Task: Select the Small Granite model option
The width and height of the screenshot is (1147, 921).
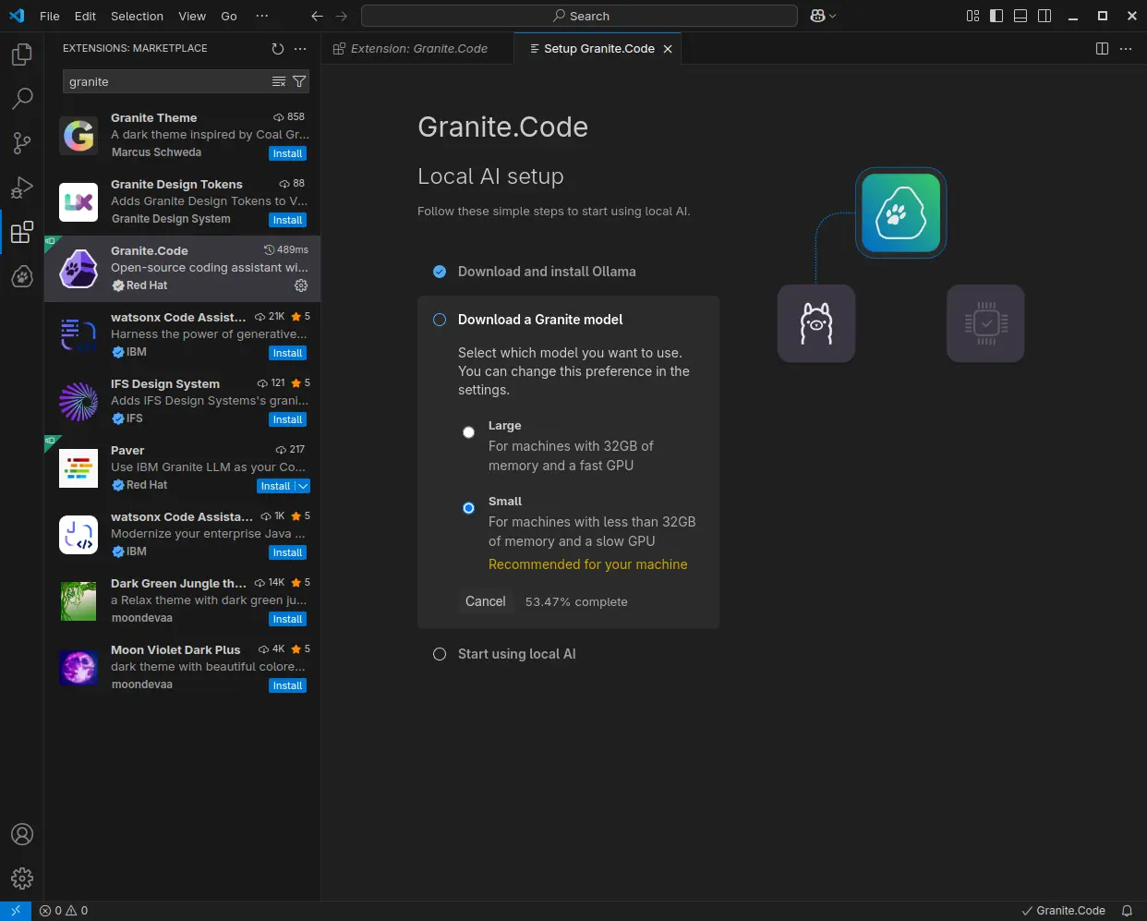Action: click(x=468, y=508)
